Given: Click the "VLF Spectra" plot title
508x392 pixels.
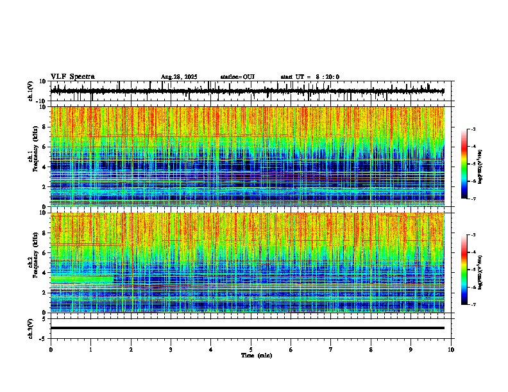Looking at the screenshot, I should [x=72, y=77].
